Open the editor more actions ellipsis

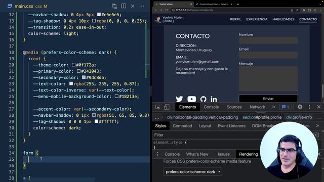click(142, 6)
